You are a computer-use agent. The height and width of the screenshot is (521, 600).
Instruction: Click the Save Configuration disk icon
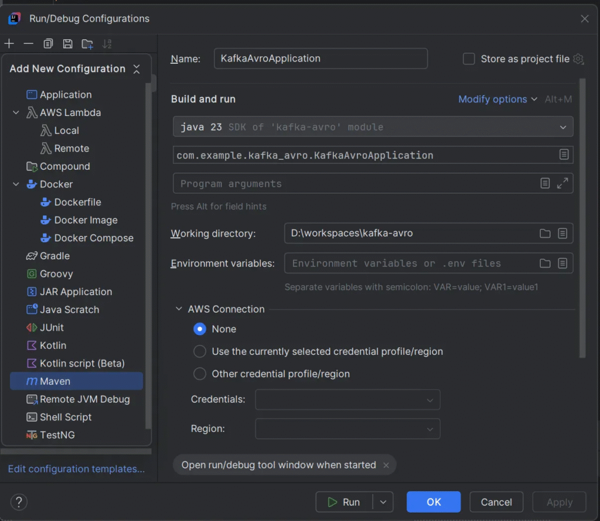click(67, 44)
